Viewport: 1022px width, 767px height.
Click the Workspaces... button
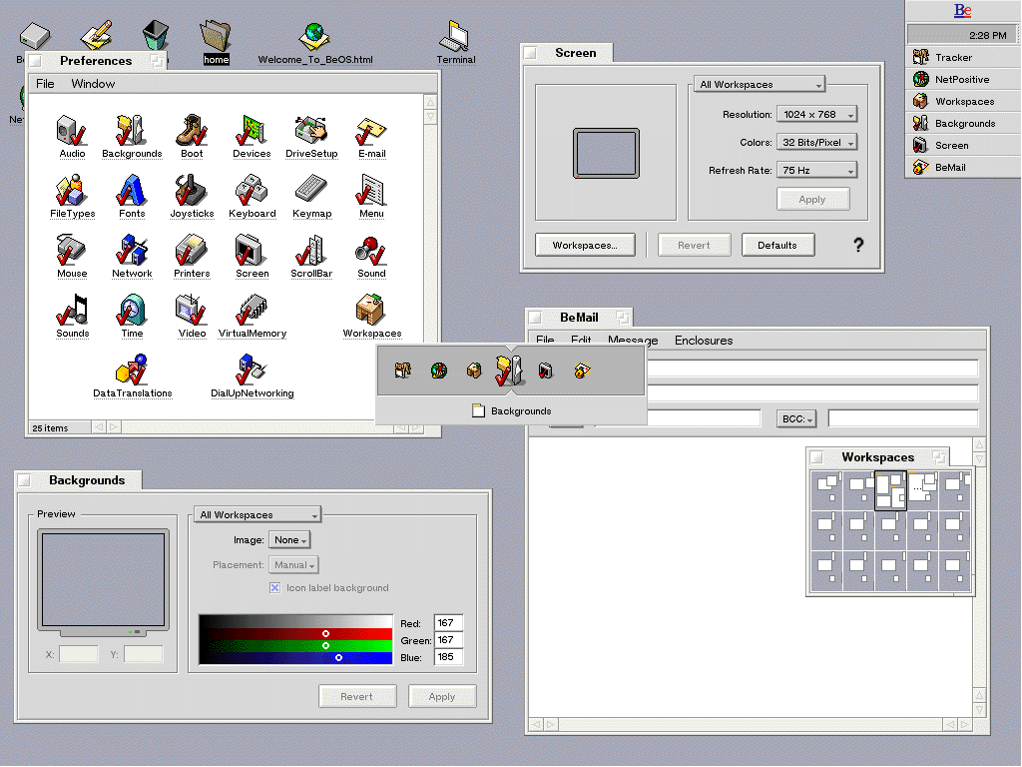point(585,245)
